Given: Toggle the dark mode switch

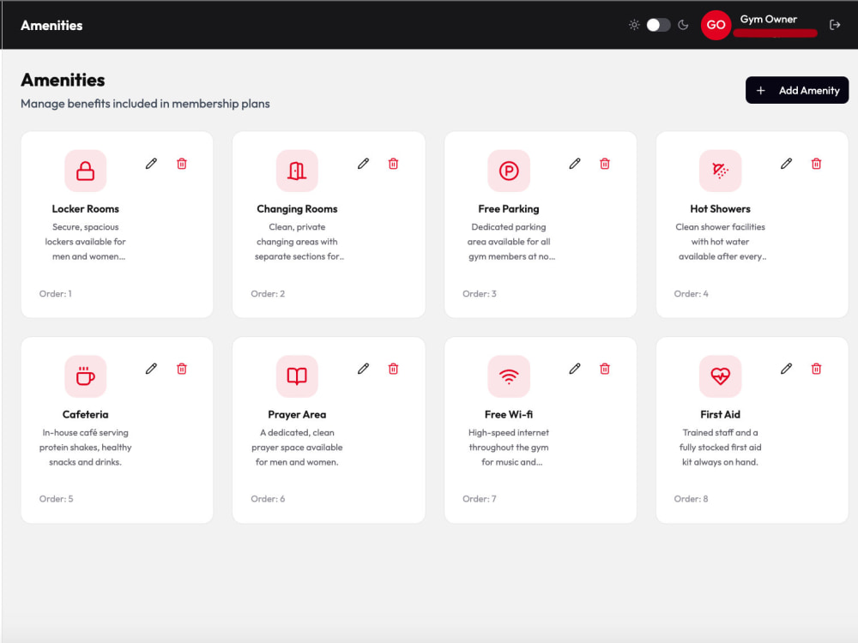Looking at the screenshot, I should [x=658, y=25].
